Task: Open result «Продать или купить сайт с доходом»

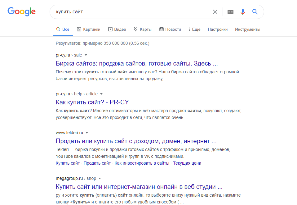Action: click(136, 141)
